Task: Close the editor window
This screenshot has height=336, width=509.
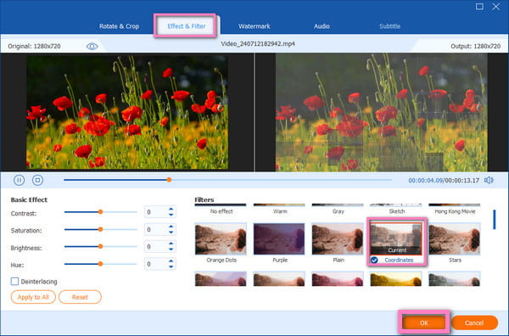Action: point(495,7)
